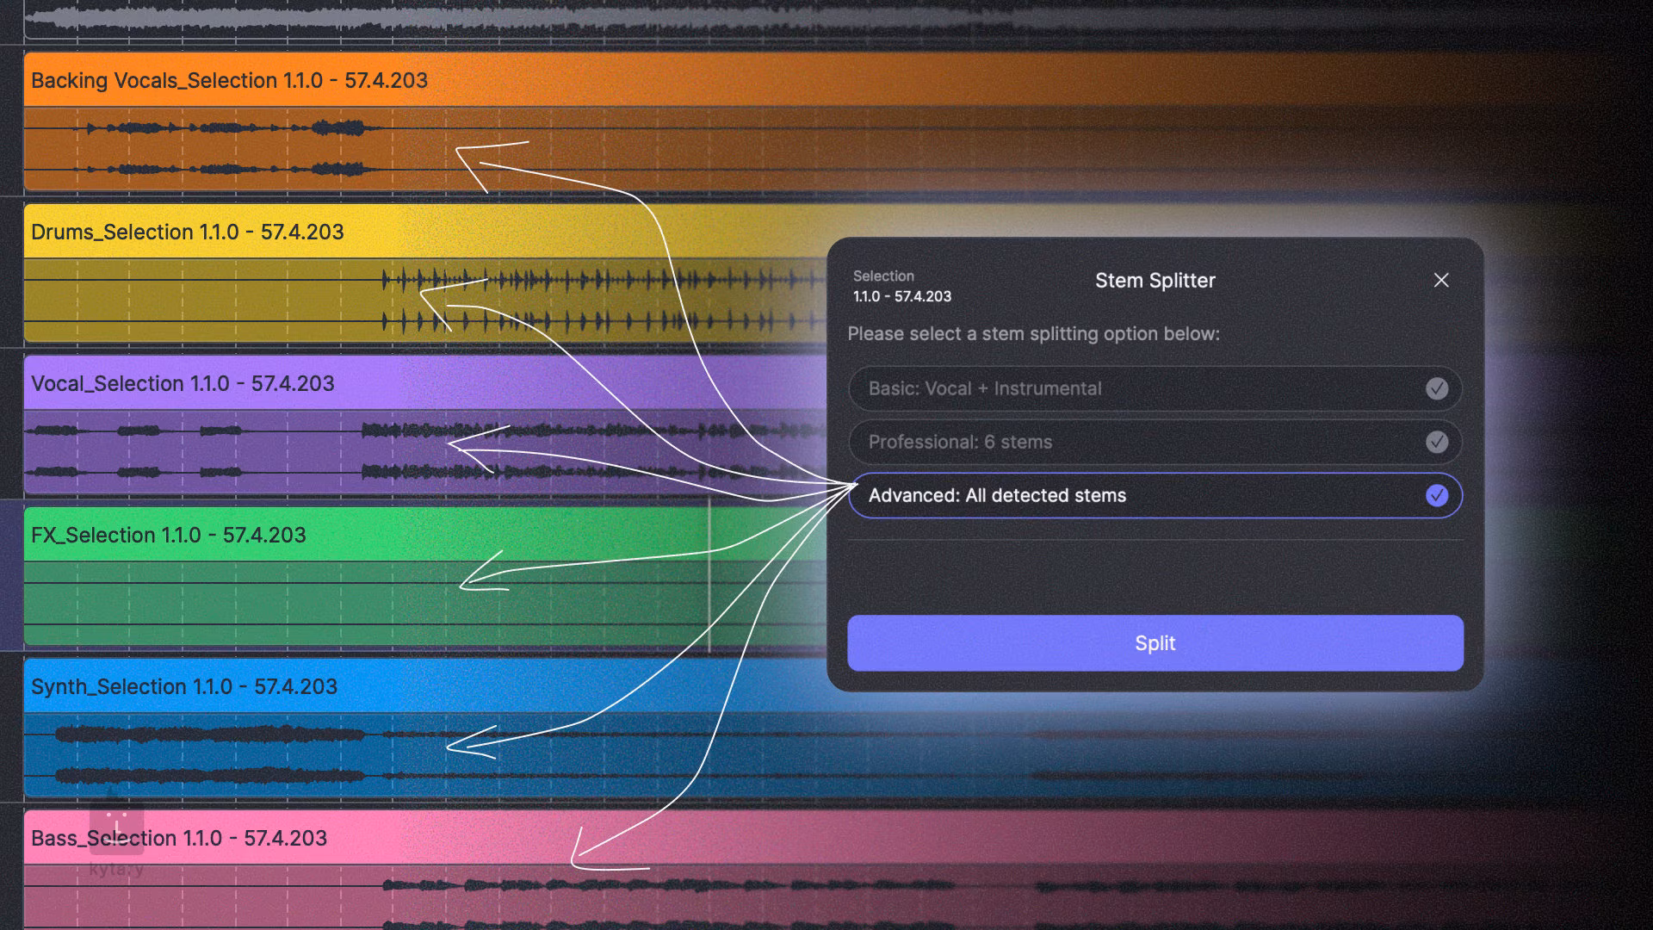Screen dimensions: 1653x930
Task: Select the Vocal_Selection region header
Action: (183, 383)
